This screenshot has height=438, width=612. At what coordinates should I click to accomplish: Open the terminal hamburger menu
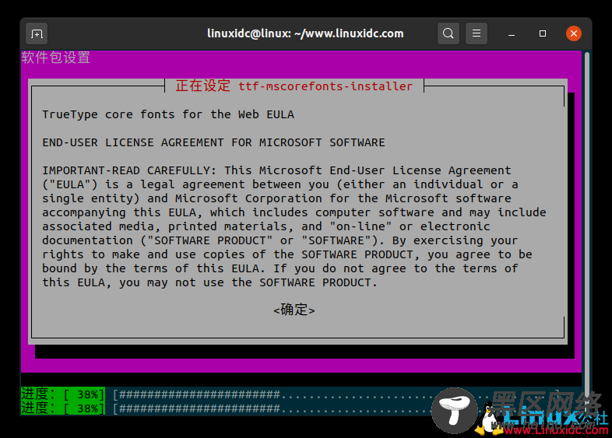click(477, 33)
